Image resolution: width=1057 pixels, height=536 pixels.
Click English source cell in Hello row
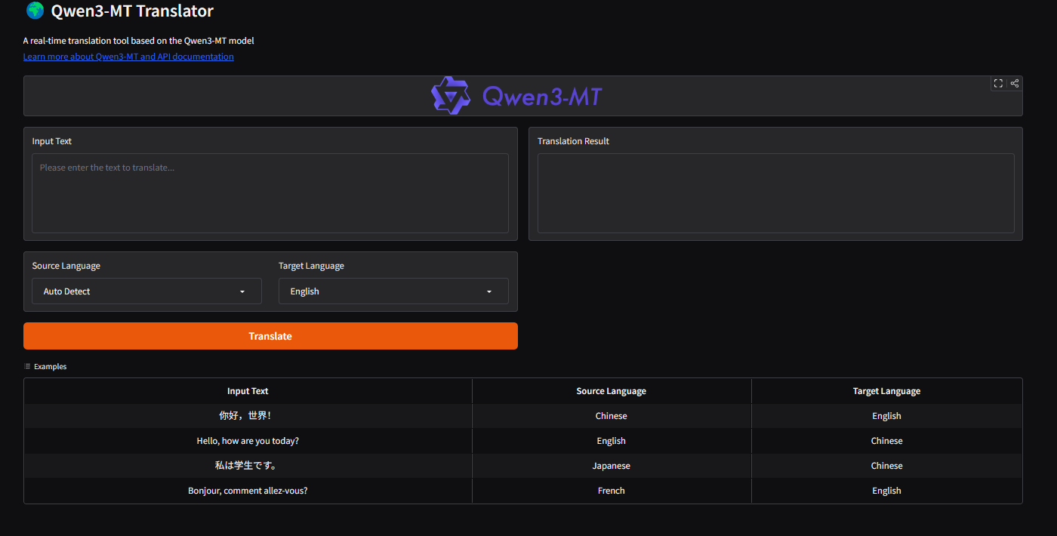point(612,441)
